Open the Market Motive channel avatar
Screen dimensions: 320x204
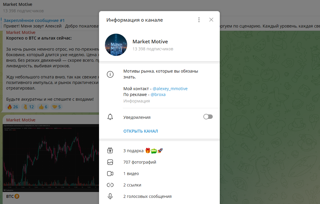click(x=116, y=45)
